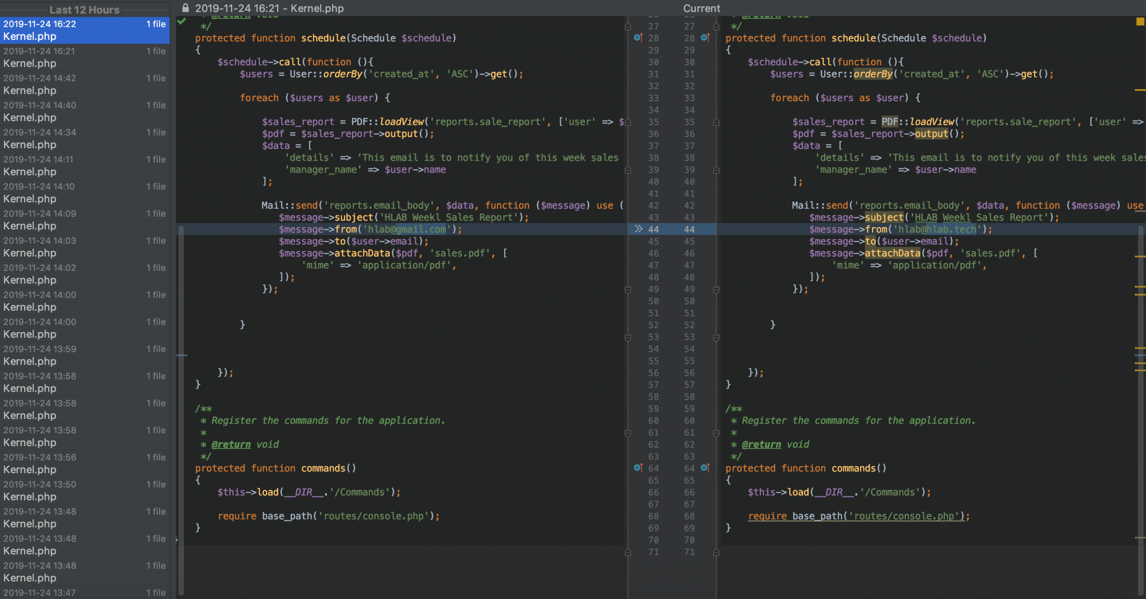Click the green checkmark inspection icon
This screenshot has width=1146, height=599.
(182, 21)
